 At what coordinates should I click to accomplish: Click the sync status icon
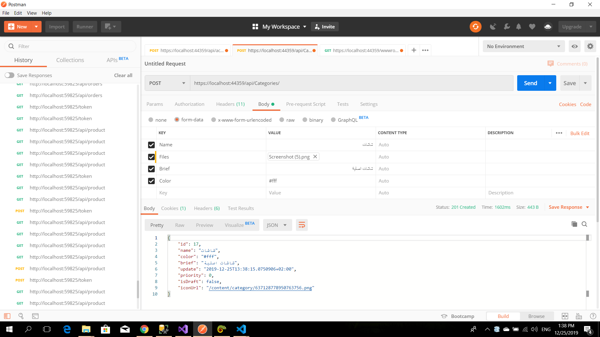475,27
